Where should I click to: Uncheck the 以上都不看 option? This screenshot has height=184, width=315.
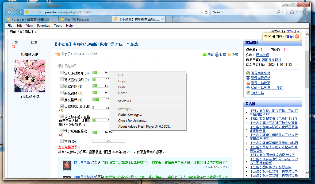[62, 116]
